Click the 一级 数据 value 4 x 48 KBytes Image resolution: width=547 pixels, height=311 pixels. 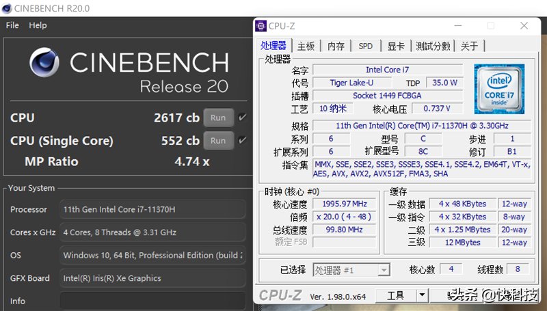pos(463,204)
